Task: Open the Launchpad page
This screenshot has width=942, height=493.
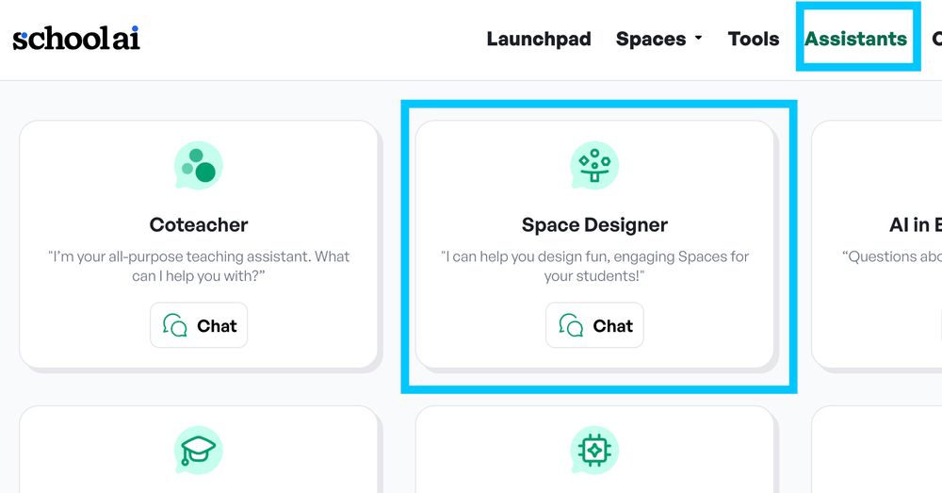Action: tap(538, 39)
